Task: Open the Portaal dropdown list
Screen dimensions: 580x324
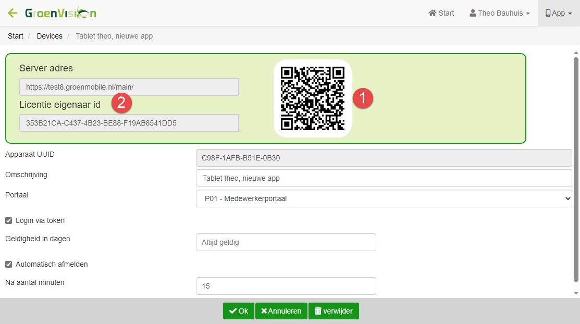Action: click(x=384, y=198)
